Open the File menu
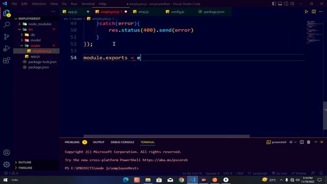Image resolution: width=327 pixels, height=184 pixels. click(14, 4)
